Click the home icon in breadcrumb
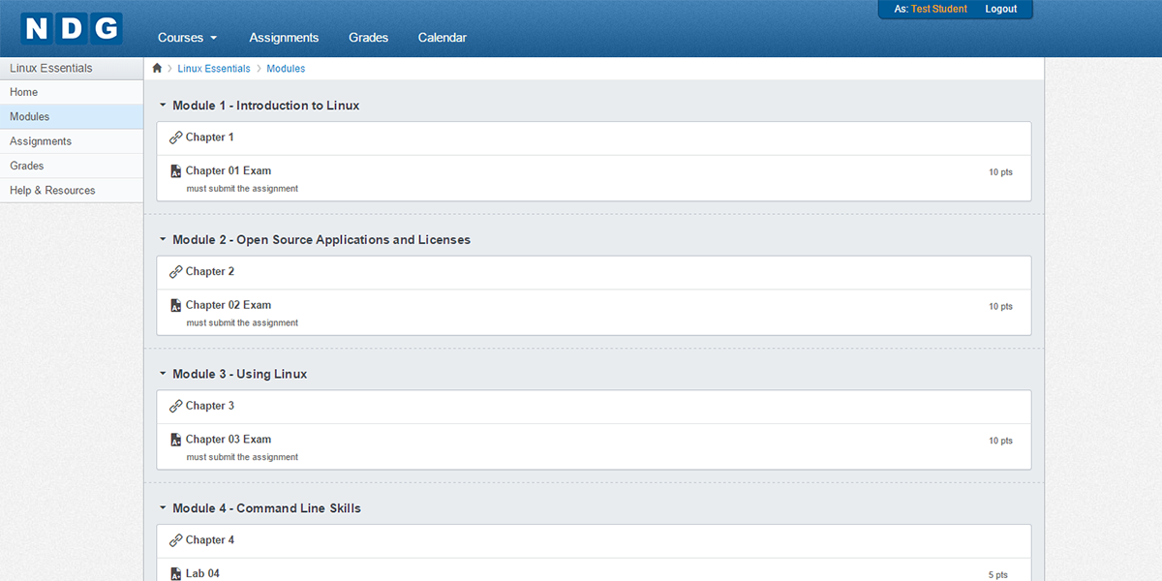 coord(157,69)
